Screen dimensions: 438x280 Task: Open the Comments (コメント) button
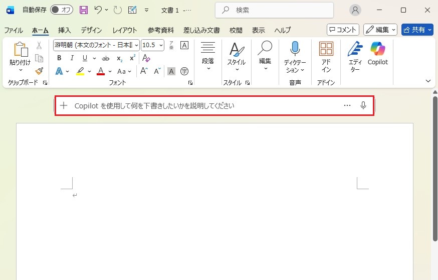coord(343,30)
